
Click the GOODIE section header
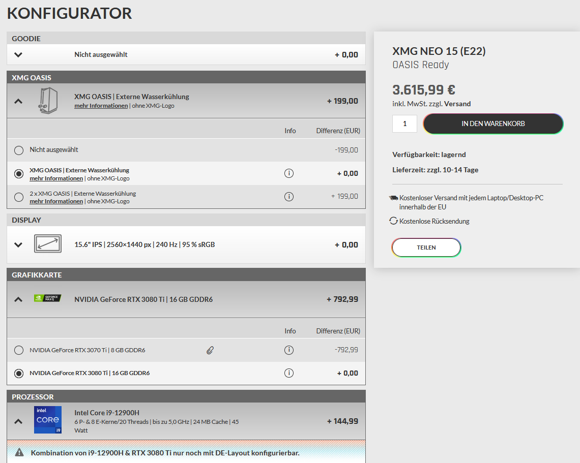pos(186,38)
